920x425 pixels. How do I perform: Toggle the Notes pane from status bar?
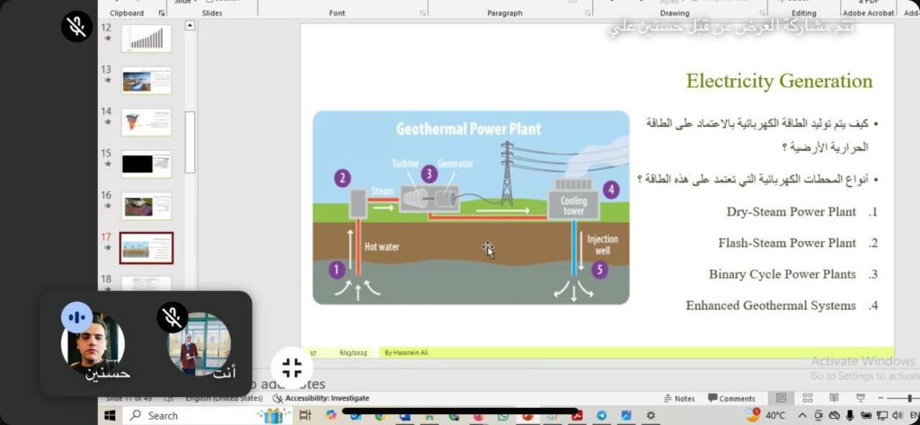click(x=679, y=398)
